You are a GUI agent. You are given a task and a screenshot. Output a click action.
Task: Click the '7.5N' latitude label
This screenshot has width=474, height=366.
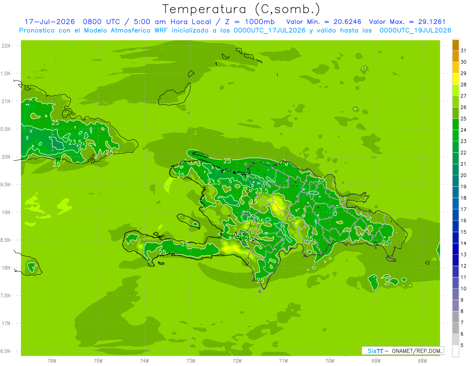[6, 295]
